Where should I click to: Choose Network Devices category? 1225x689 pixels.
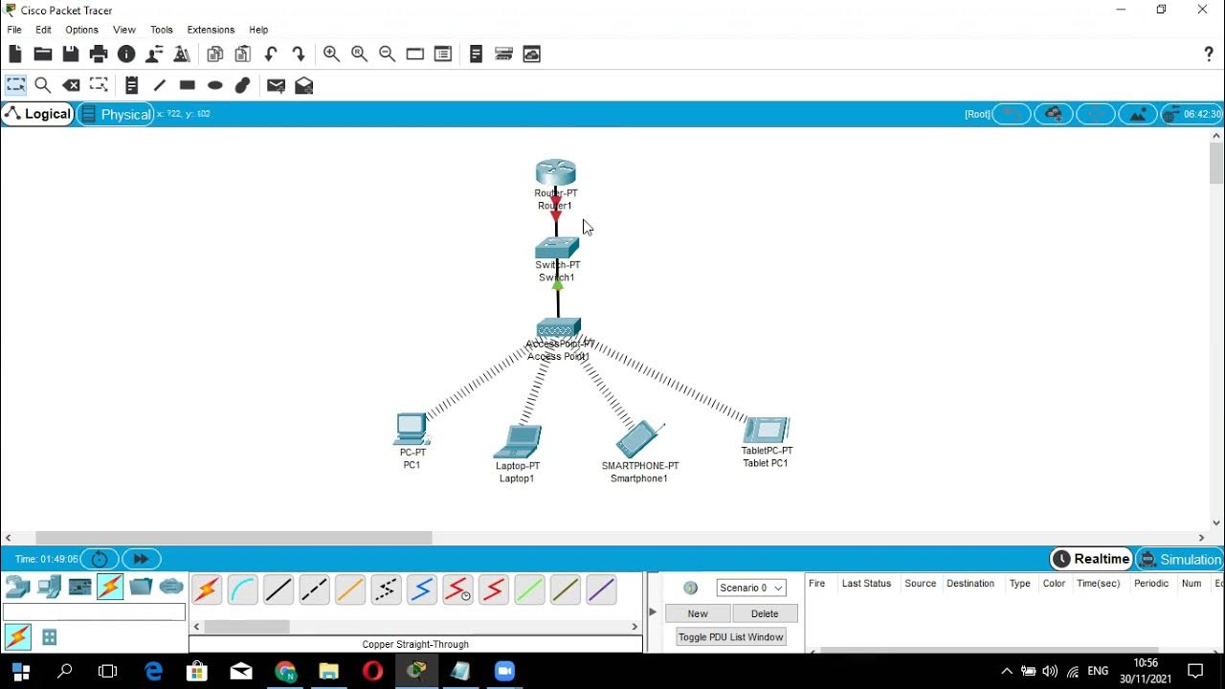point(18,587)
